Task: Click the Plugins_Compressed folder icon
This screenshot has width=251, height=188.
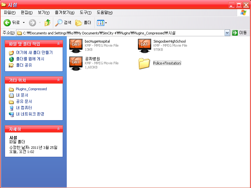Action: pyautogui.click(x=11, y=89)
